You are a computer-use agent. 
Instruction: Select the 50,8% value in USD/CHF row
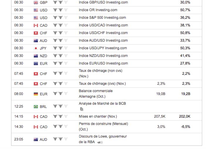pyautogui.click(x=185, y=33)
